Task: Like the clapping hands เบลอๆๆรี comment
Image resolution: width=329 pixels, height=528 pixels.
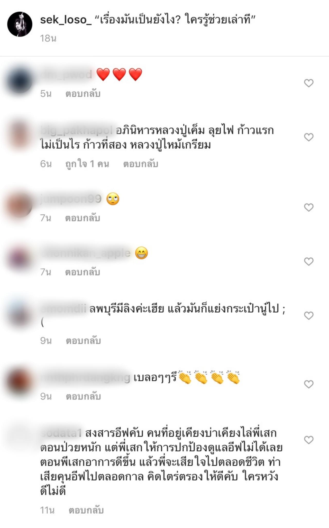Action: point(309,384)
